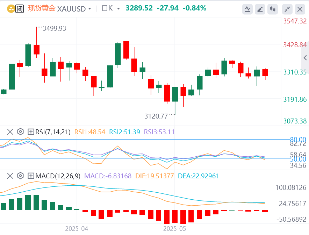The height and width of the screenshot is (235, 309).
Task: Open the 日K timeframe dropdown
Action: (118, 9)
